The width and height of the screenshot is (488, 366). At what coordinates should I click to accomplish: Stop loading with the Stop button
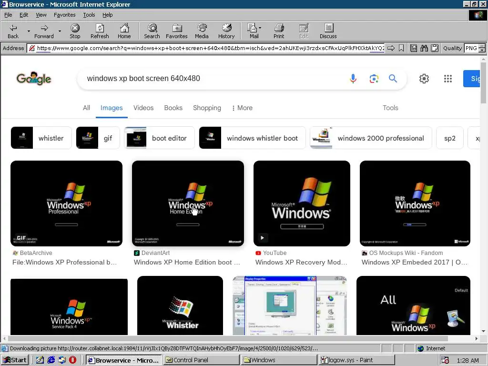point(75,31)
